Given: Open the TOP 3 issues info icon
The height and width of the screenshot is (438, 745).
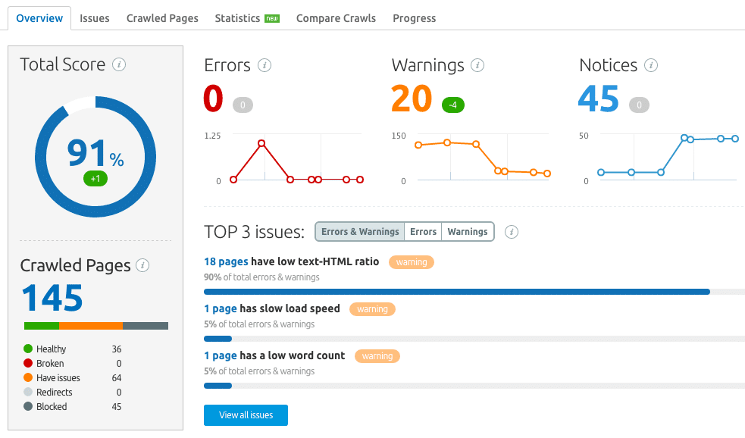Looking at the screenshot, I should pos(512,232).
